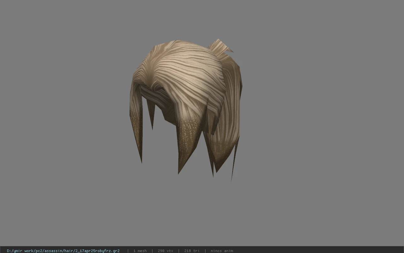Screen dimensions: 404x253
Task: Click the '290 vtx' vertex count
Action: 165,251
